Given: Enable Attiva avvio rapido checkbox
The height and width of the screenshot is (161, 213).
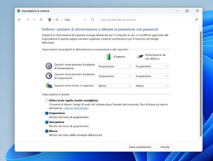Looking at the screenshot, I should (47, 101).
